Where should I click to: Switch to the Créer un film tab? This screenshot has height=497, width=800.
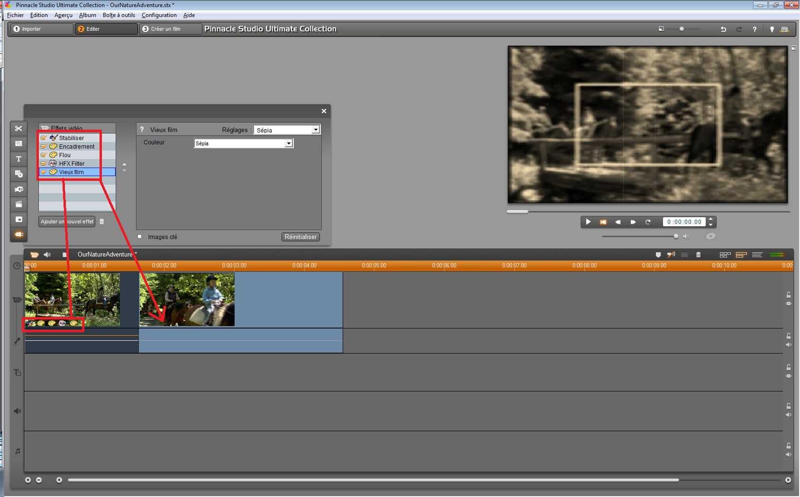coord(171,29)
